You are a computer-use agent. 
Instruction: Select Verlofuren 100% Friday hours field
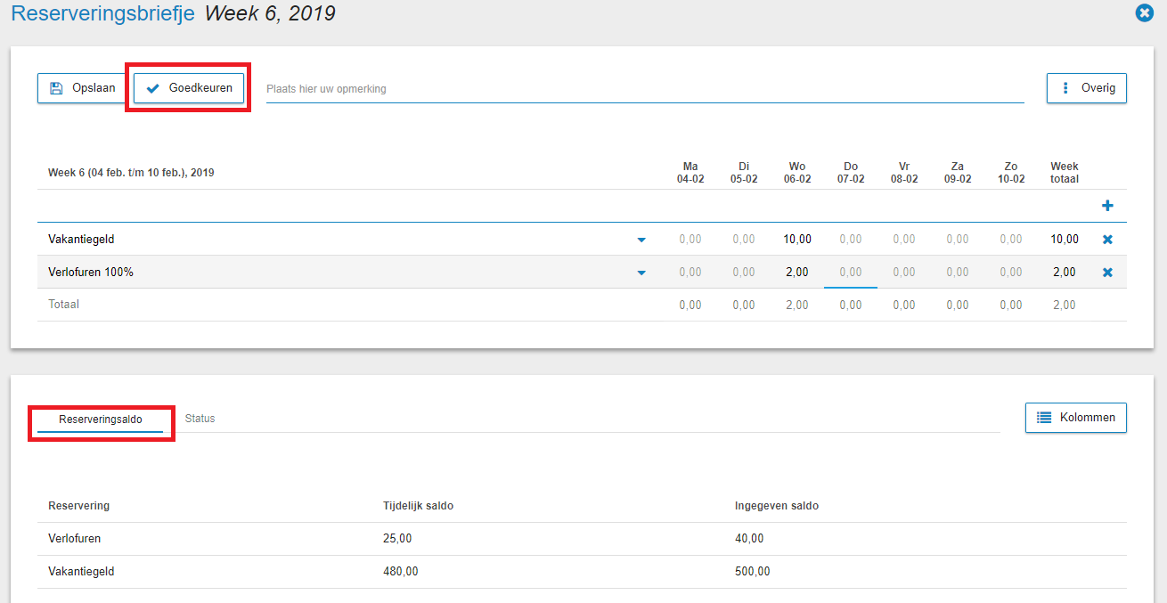[x=904, y=273]
